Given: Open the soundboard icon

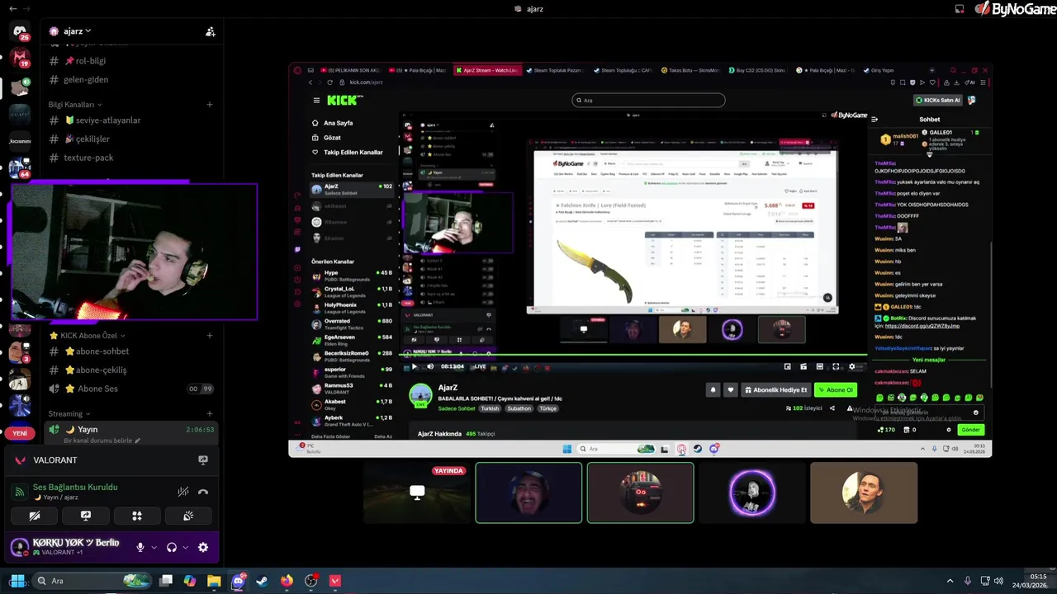Looking at the screenshot, I should point(188,516).
